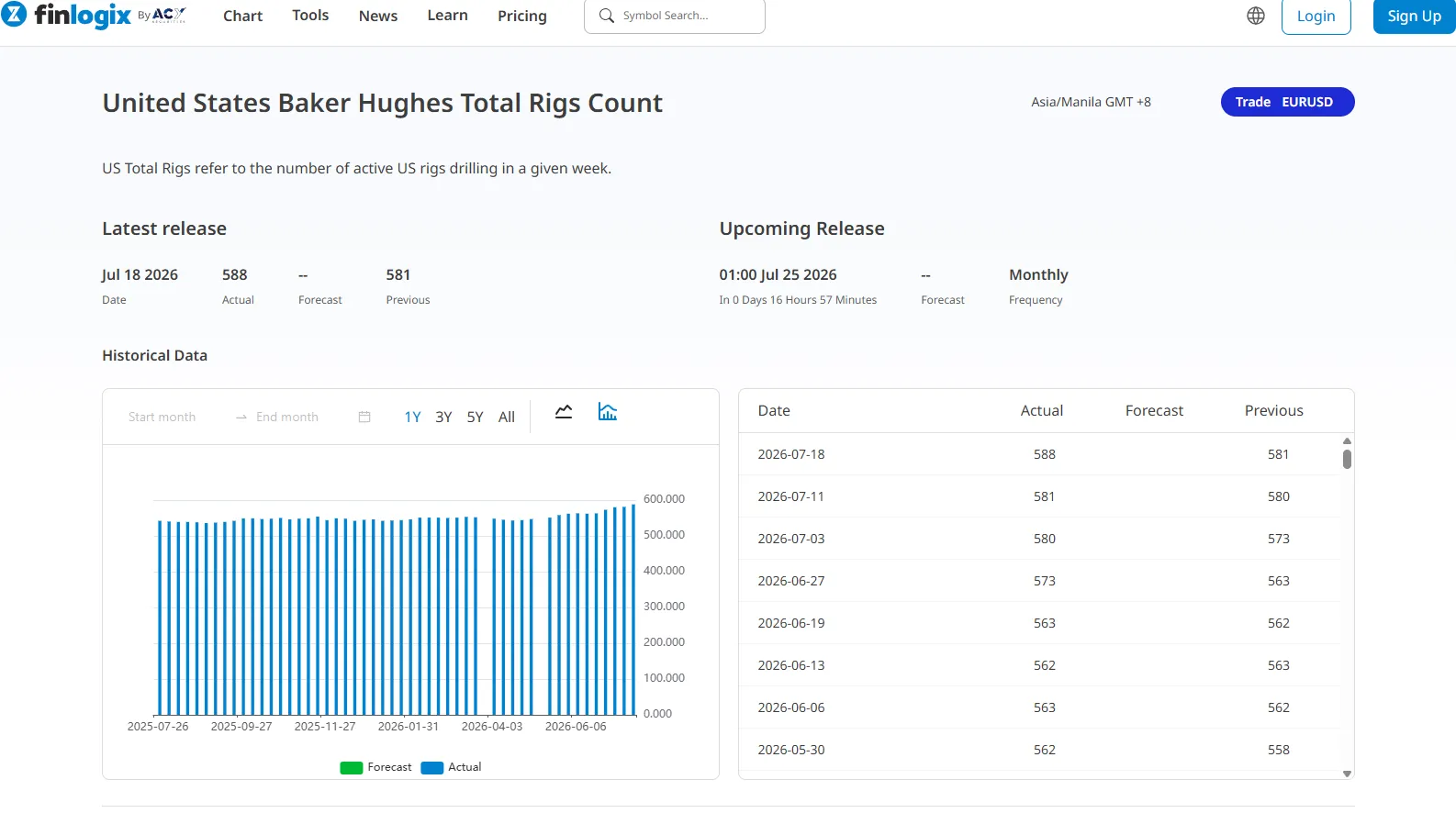This screenshot has height=813, width=1456.
Task: Click the Symbol Search field
Action: [x=675, y=16]
